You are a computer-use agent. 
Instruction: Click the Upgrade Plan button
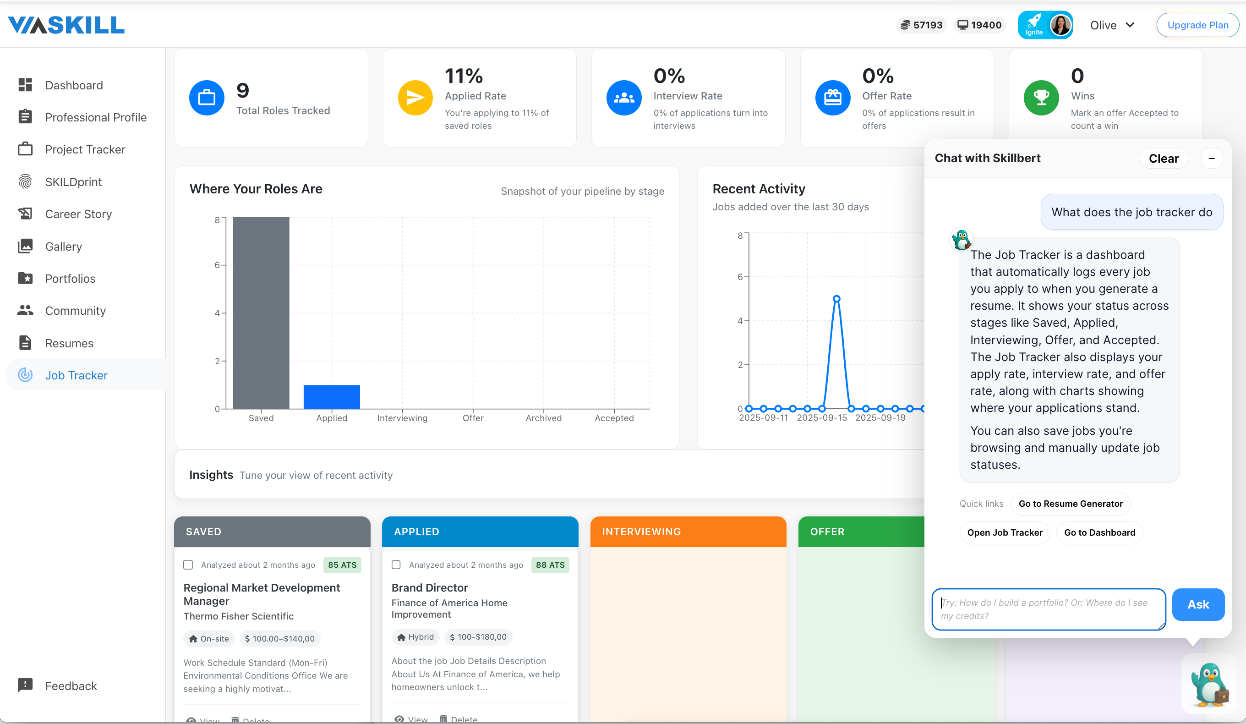[1197, 25]
